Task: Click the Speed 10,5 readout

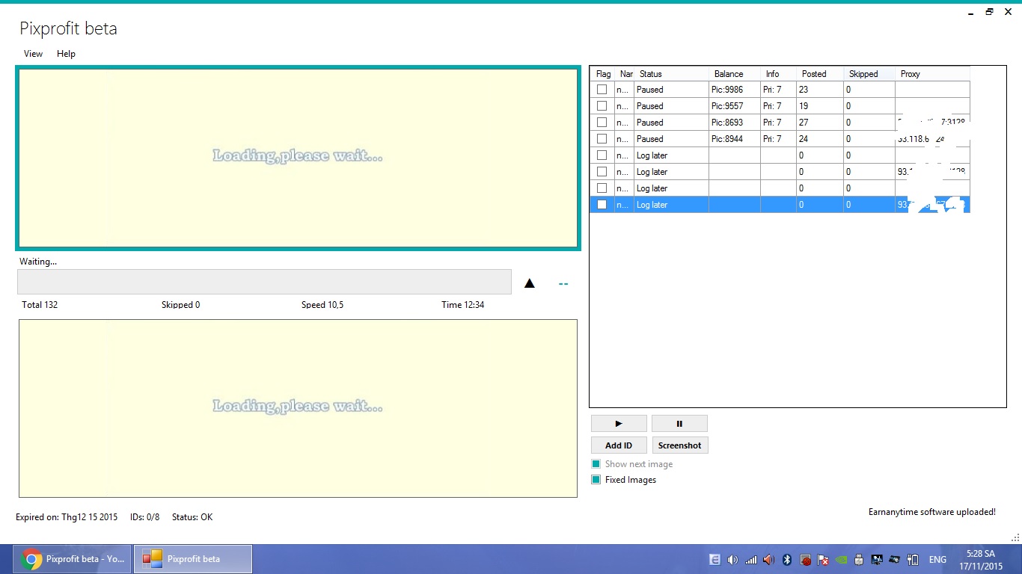Action: (x=322, y=305)
